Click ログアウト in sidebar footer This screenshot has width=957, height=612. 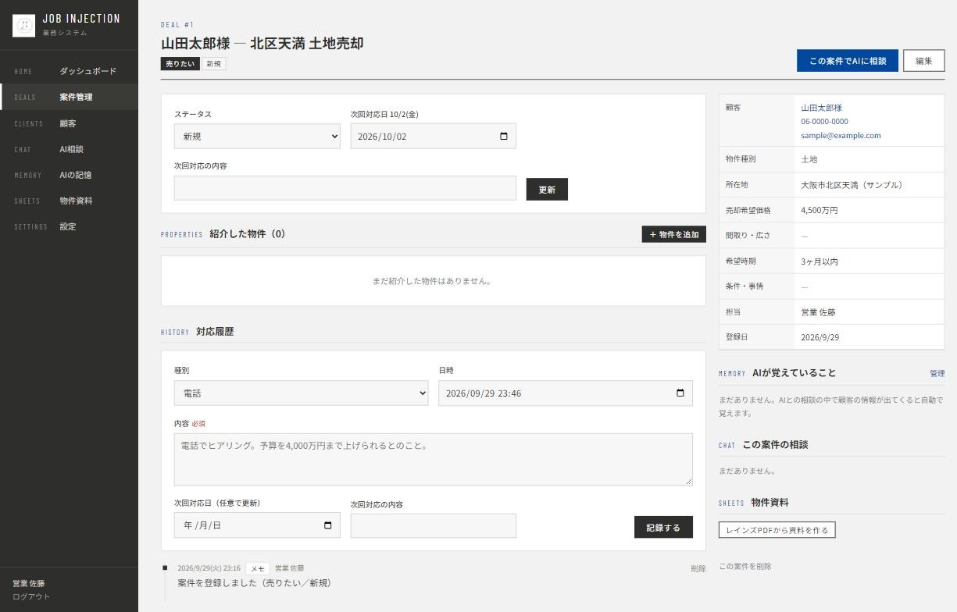(31, 597)
